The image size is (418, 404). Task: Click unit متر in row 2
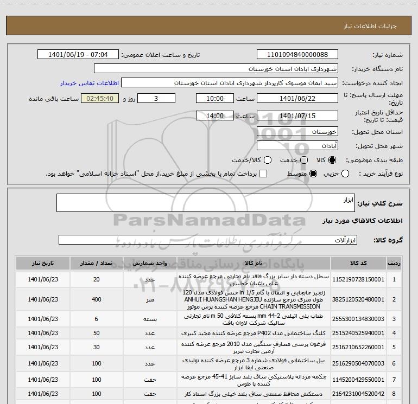pos(150,299)
